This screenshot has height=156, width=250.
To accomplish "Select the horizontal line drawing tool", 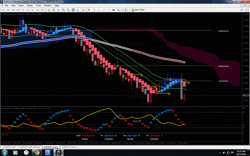I will pos(99,10).
